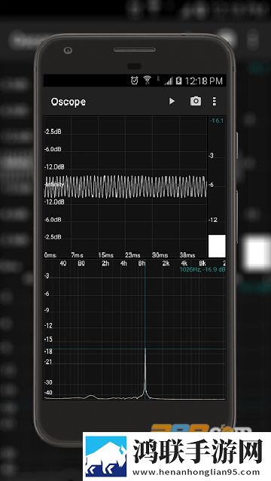The image size is (271, 481).
Task: Tap the camera screenshot icon
Action: (196, 101)
